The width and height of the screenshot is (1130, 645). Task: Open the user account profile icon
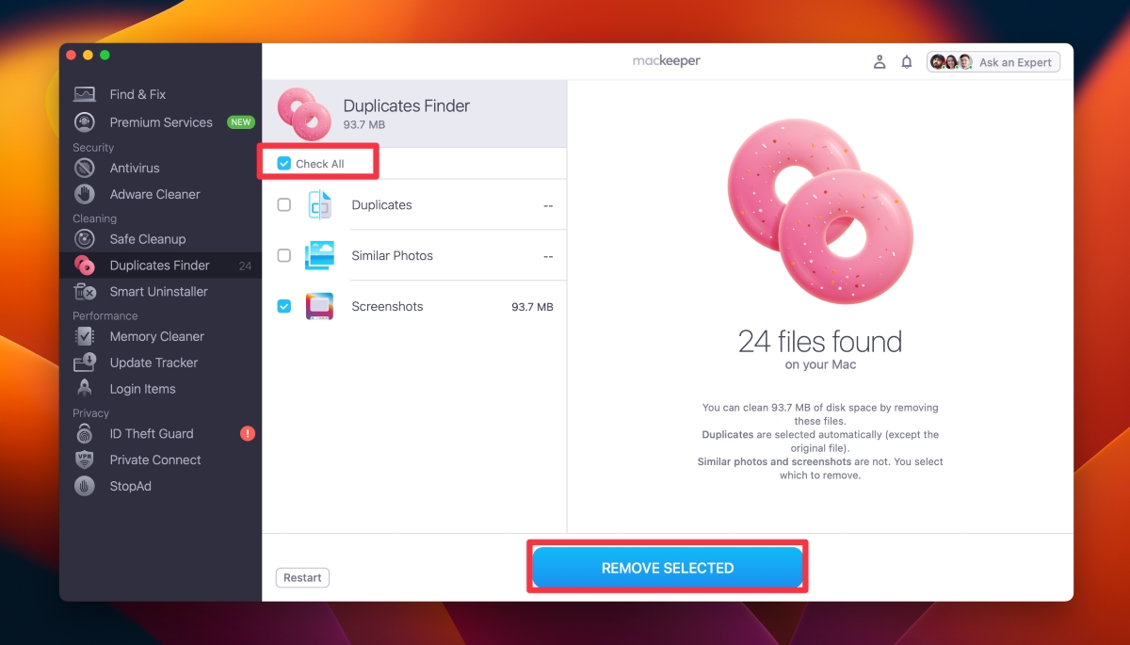pos(879,62)
